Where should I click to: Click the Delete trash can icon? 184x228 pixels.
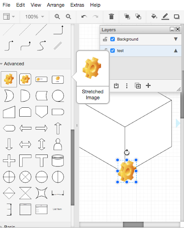[111, 16]
